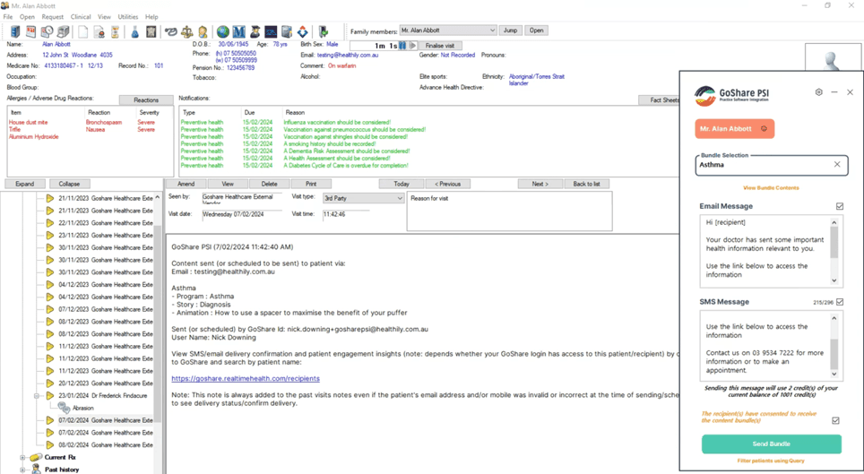The width and height of the screenshot is (864, 474).
Task: Click the Visit time field
Action: pos(345,214)
